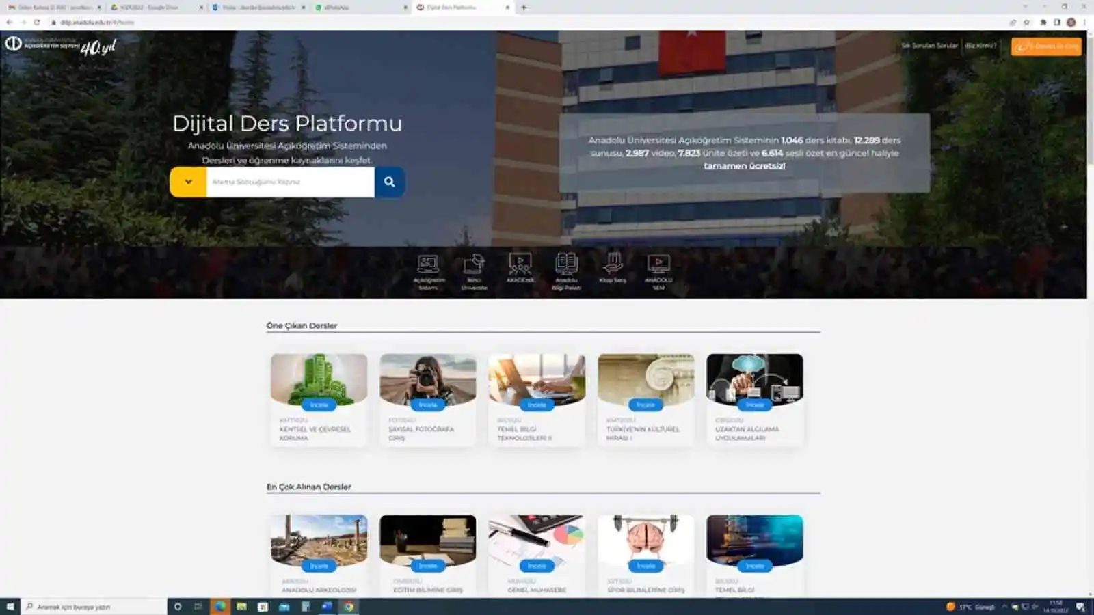Click İncele on Uzaktan Algılama Uygulamaları
The width and height of the screenshot is (1094, 615).
[x=755, y=405]
